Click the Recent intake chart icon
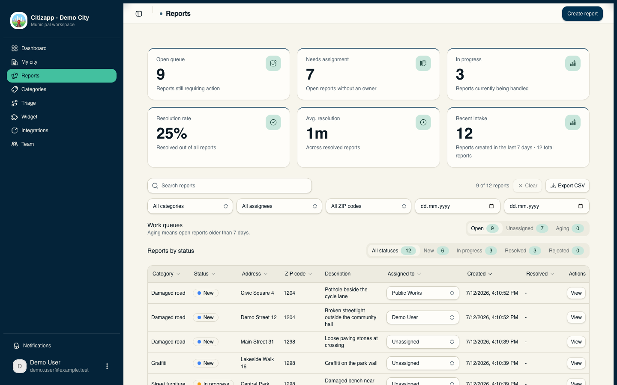 (573, 122)
